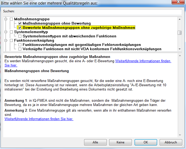The image size is (186, 149).
Task: Cancel dialog with Abbruch button
Action: [171, 142]
